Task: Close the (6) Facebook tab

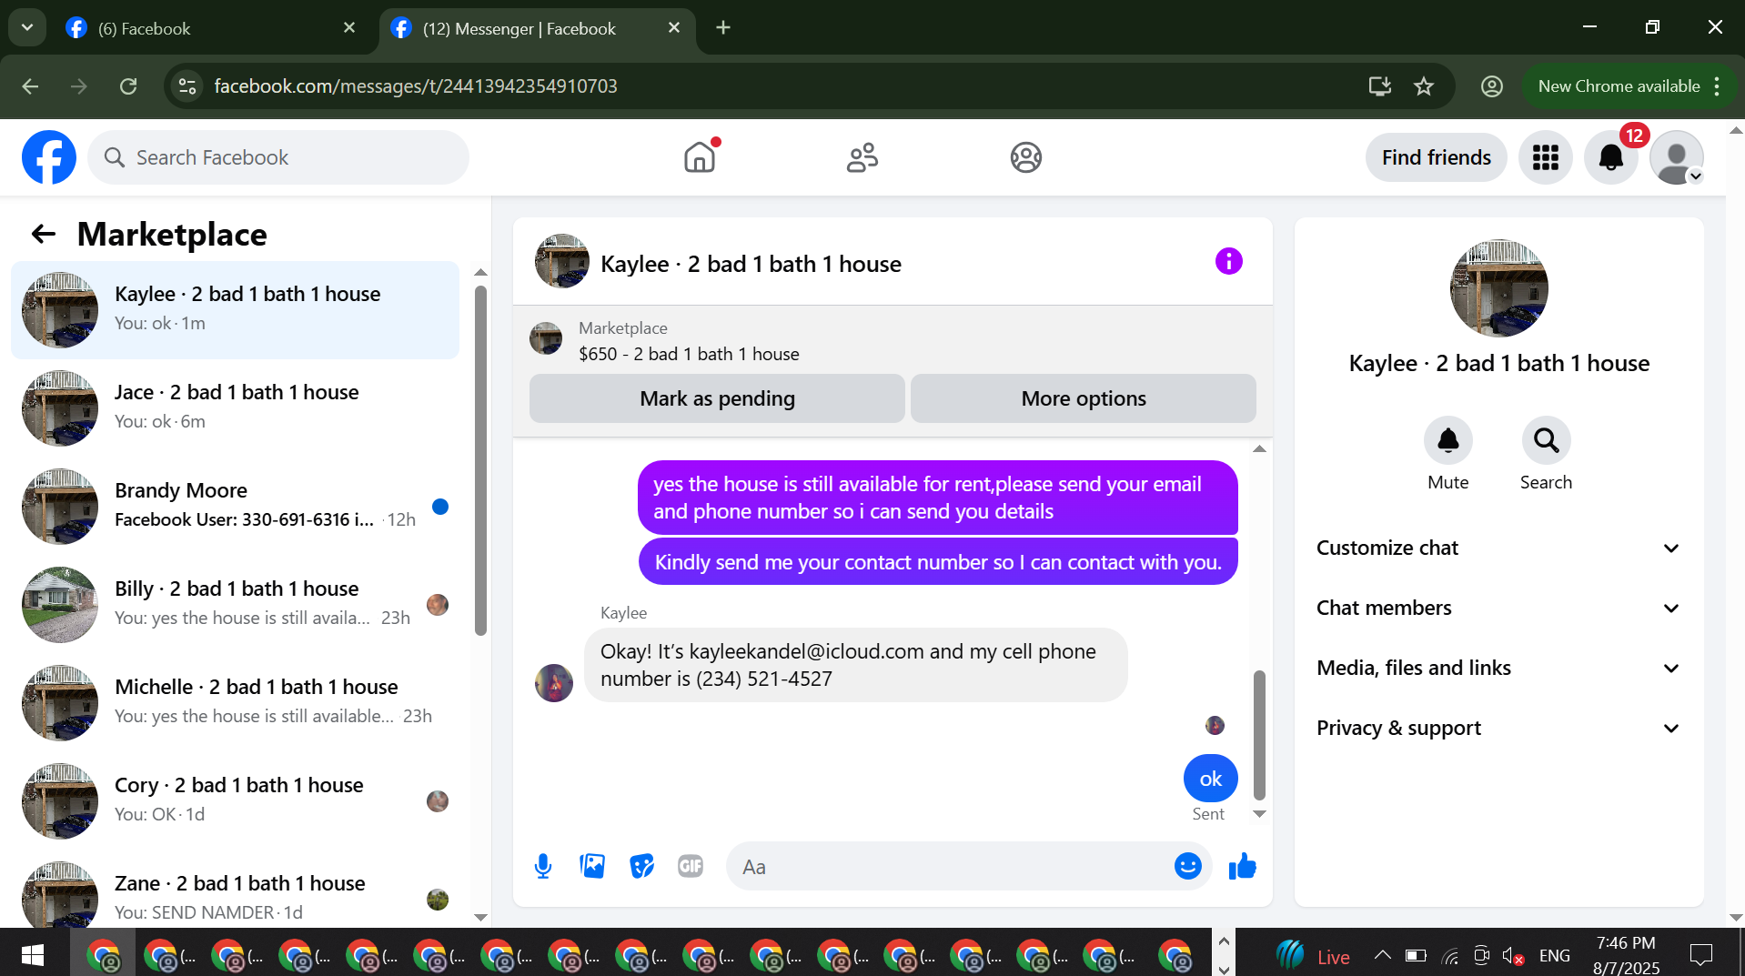Action: tap(349, 28)
